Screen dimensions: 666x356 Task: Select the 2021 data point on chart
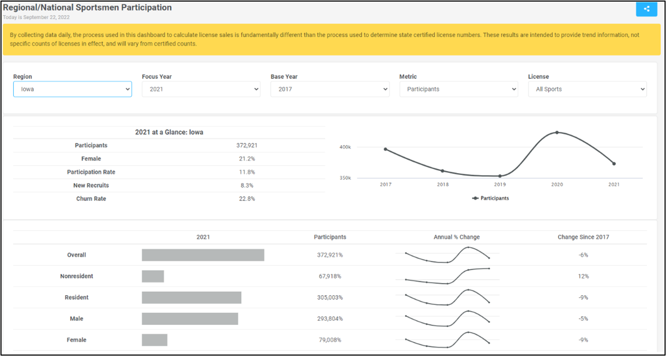tap(614, 163)
